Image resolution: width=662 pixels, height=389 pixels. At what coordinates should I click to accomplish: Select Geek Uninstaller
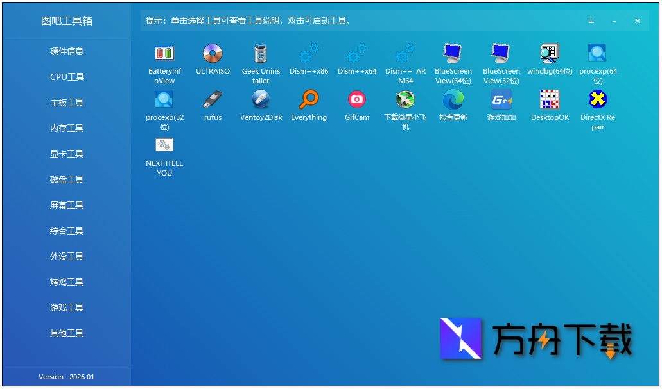coord(261,61)
